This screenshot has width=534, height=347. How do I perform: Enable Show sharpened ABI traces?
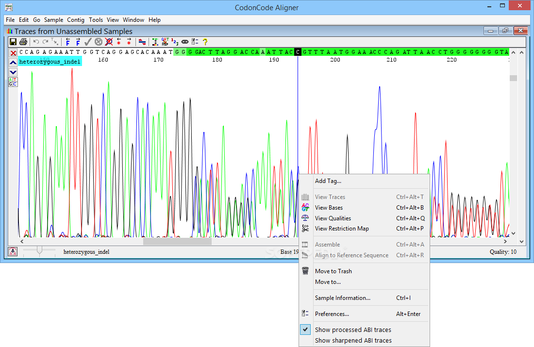pos(353,340)
